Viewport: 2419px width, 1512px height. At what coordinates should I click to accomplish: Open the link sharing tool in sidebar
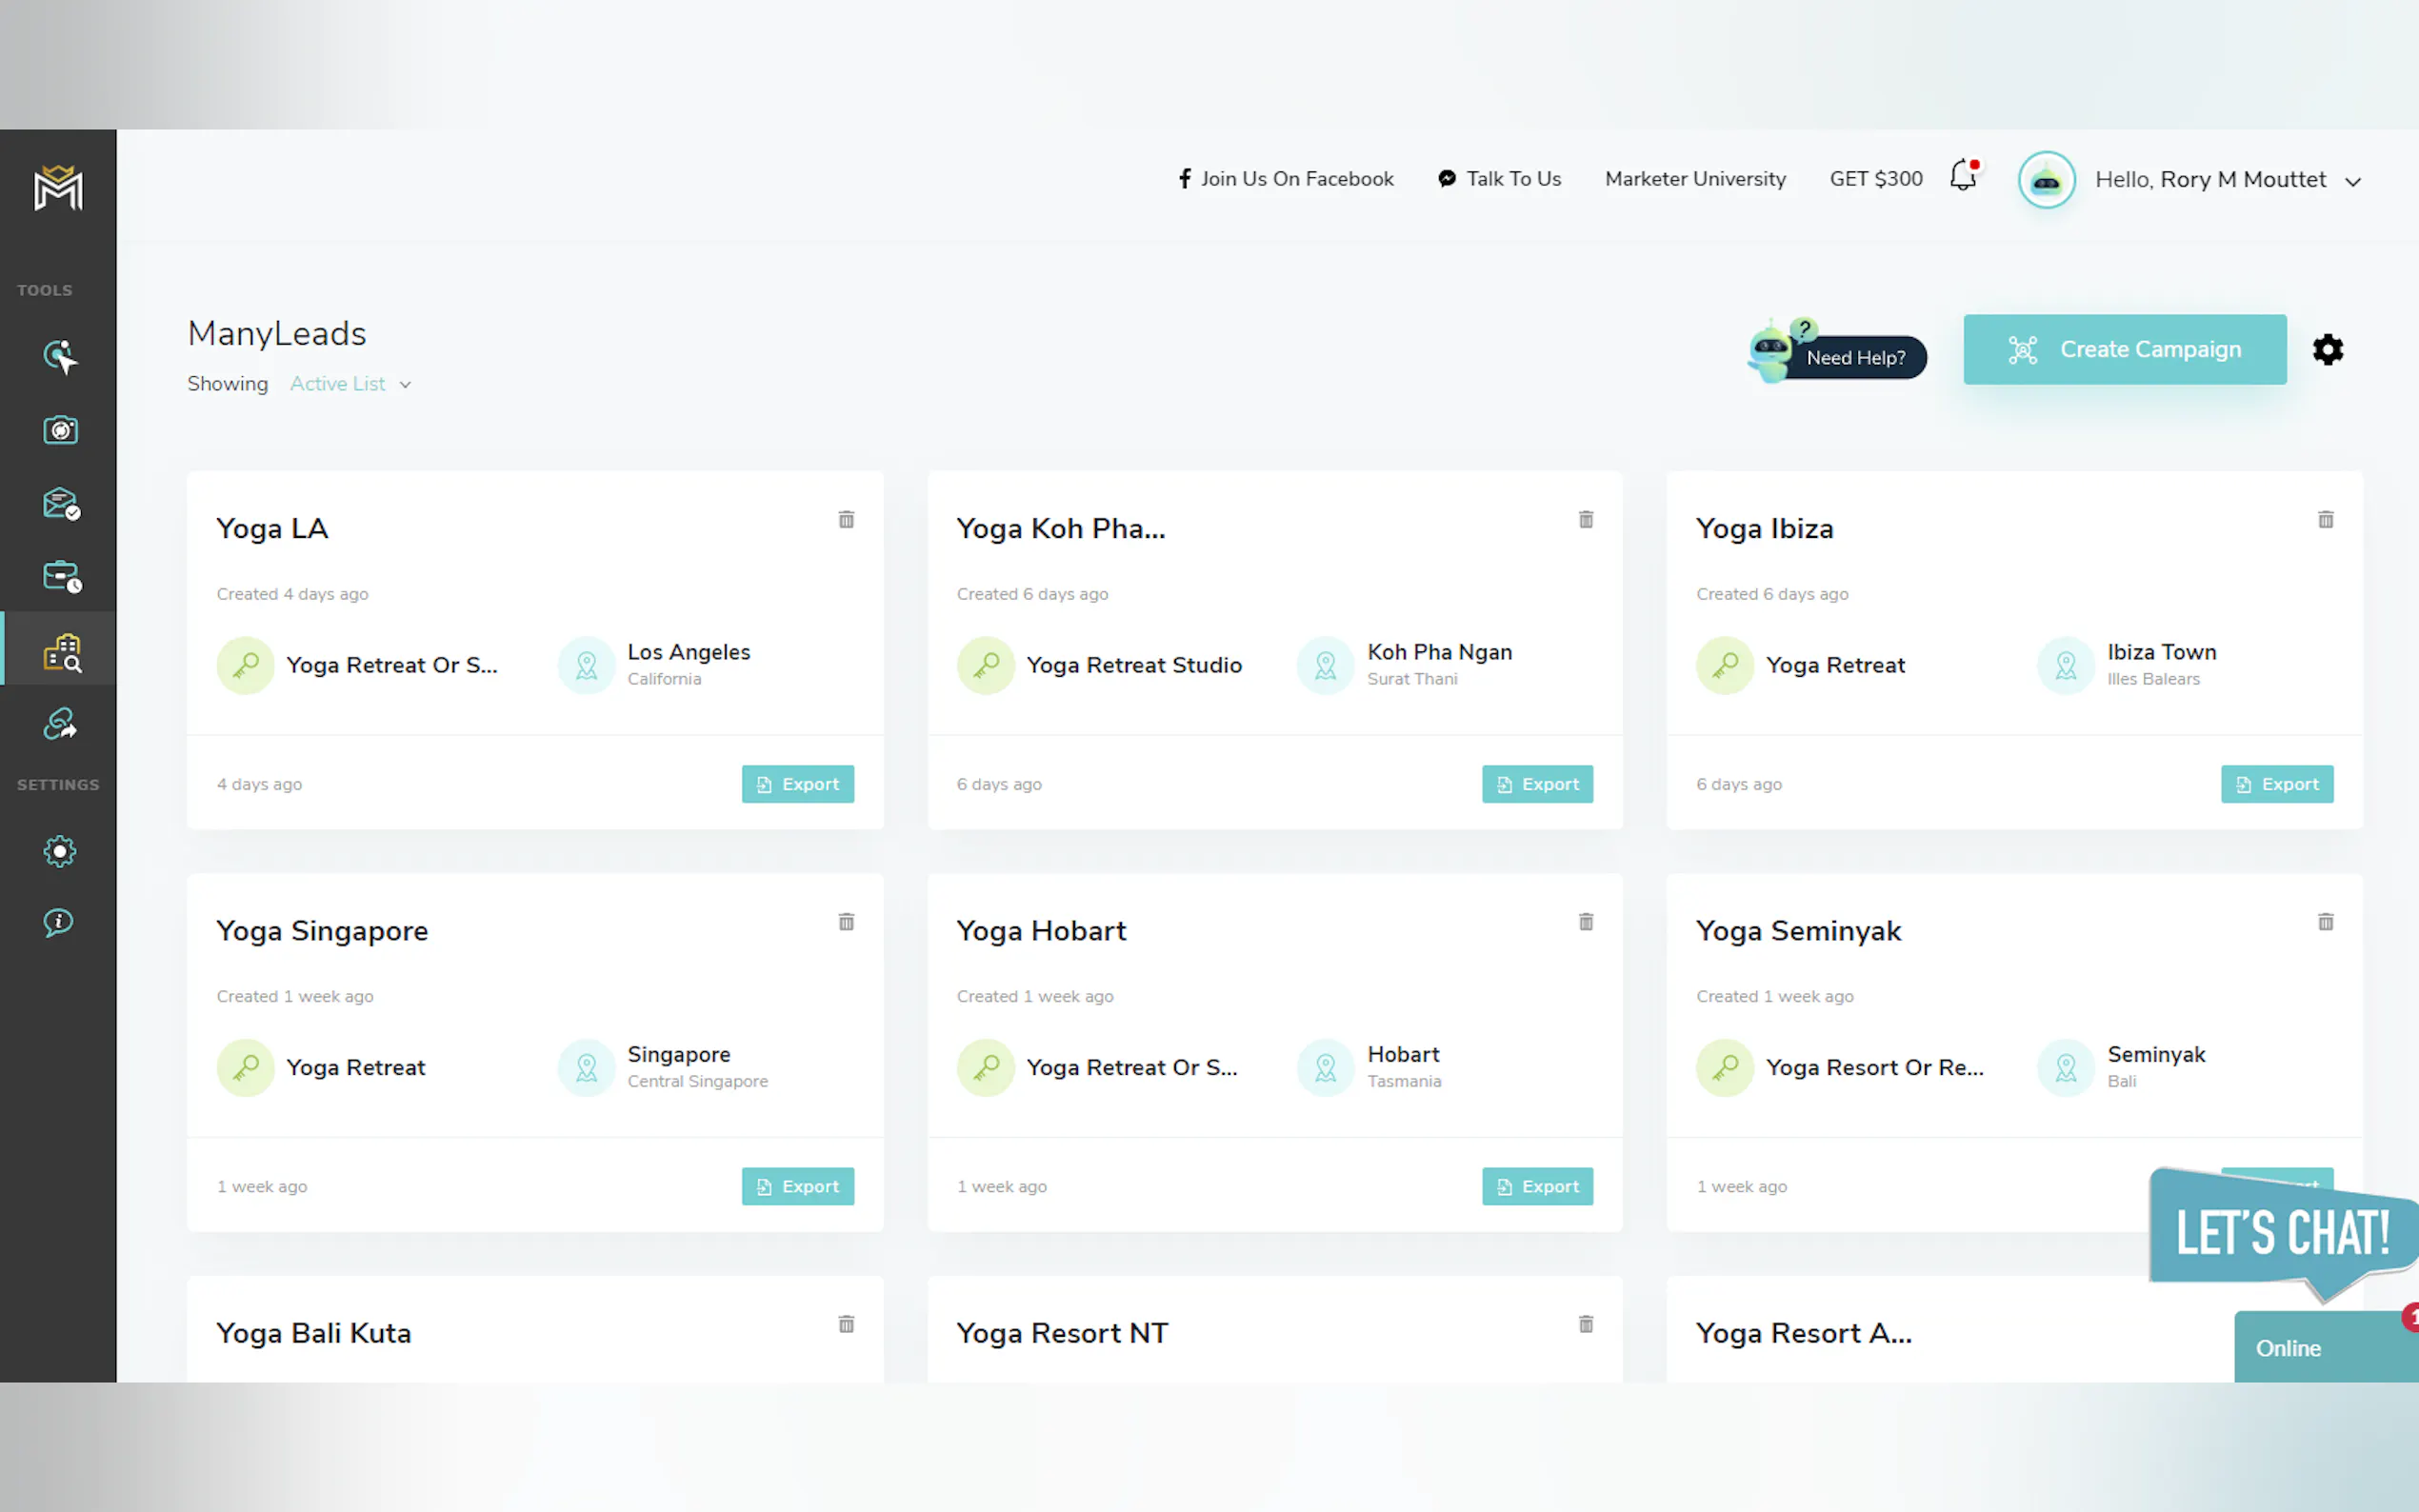(x=60, y=723)
